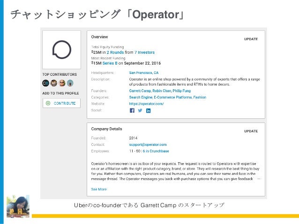Open the second top contributor avatar
299x224 pixels.
(54, 83)
